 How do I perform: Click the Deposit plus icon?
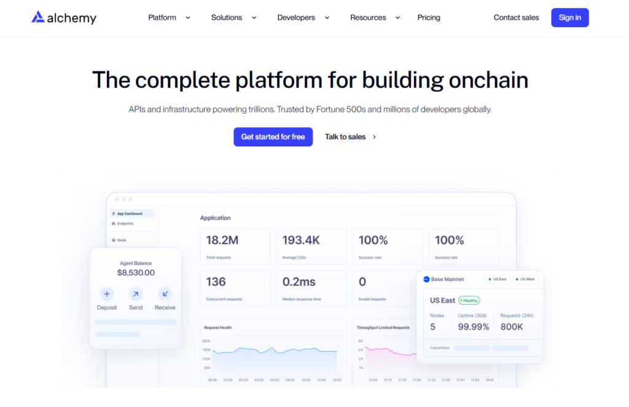point(107,294)
